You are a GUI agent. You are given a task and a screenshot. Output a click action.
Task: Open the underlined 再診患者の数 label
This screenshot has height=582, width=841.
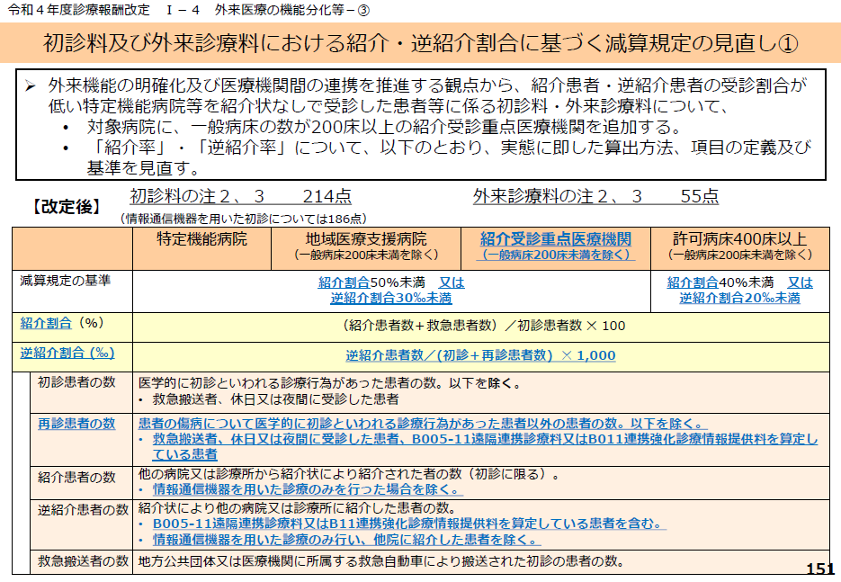[76, 424]
